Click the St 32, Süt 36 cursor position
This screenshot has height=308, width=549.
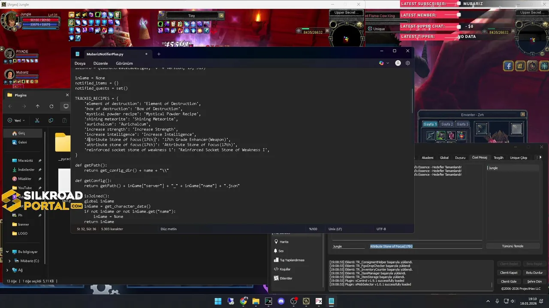(87, 229)
